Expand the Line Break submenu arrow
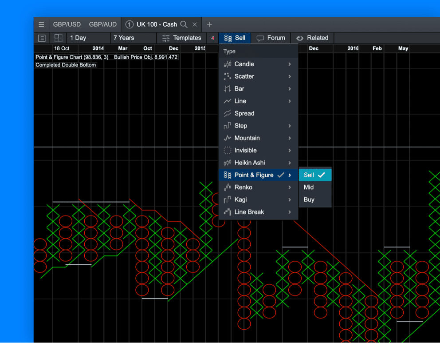440x343 pixels. (290, 212)
